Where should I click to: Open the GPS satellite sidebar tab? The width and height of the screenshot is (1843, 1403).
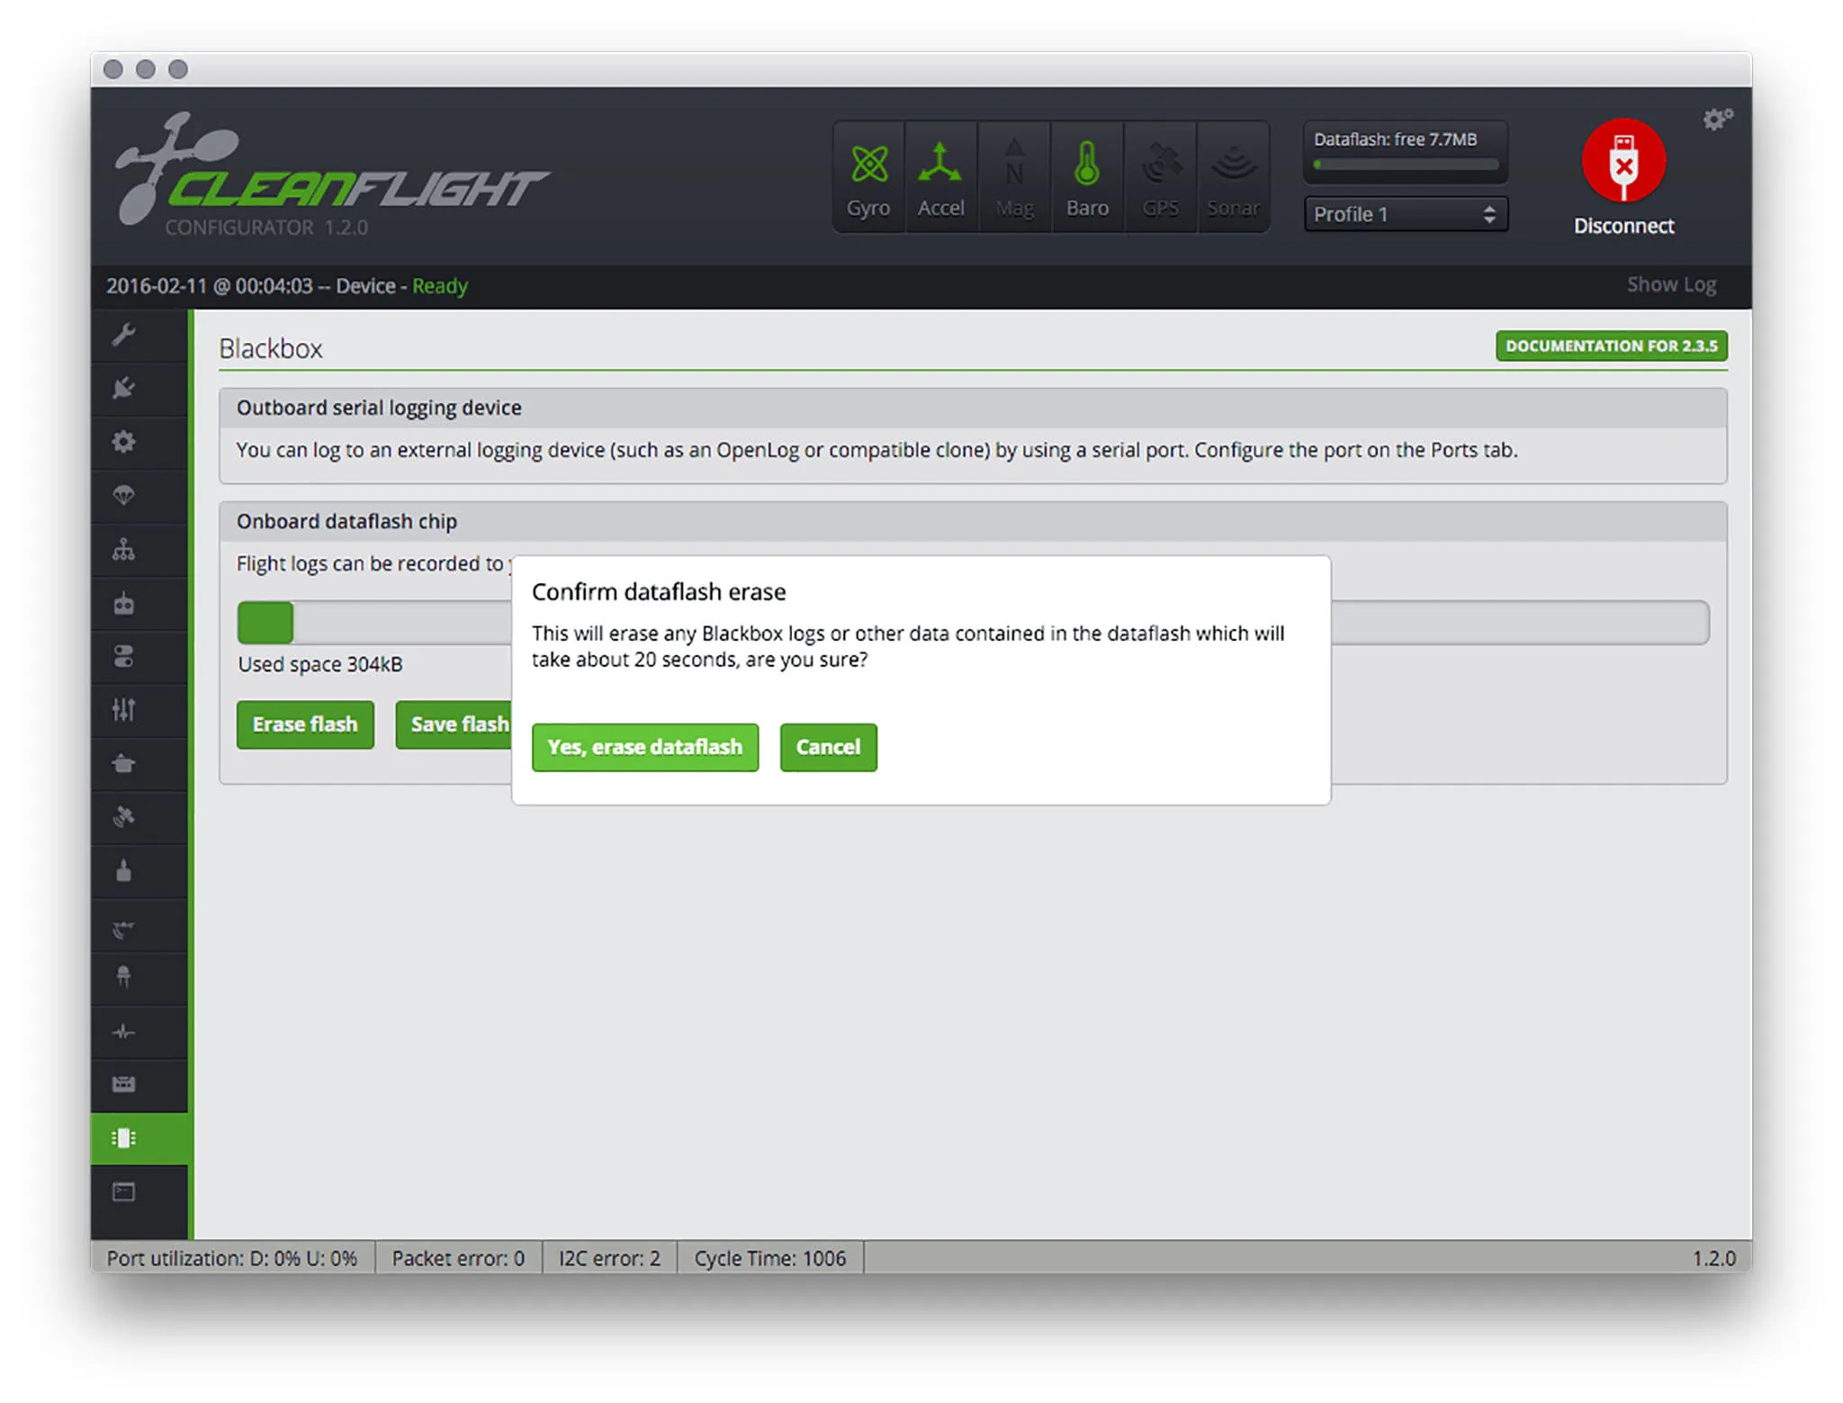click(124, 817)
